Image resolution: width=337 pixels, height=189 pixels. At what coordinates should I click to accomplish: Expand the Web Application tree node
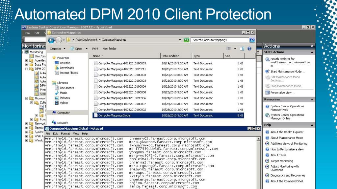coord(26,136)
